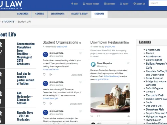Click the STUDENTS breadcrumb

point(8,22)
